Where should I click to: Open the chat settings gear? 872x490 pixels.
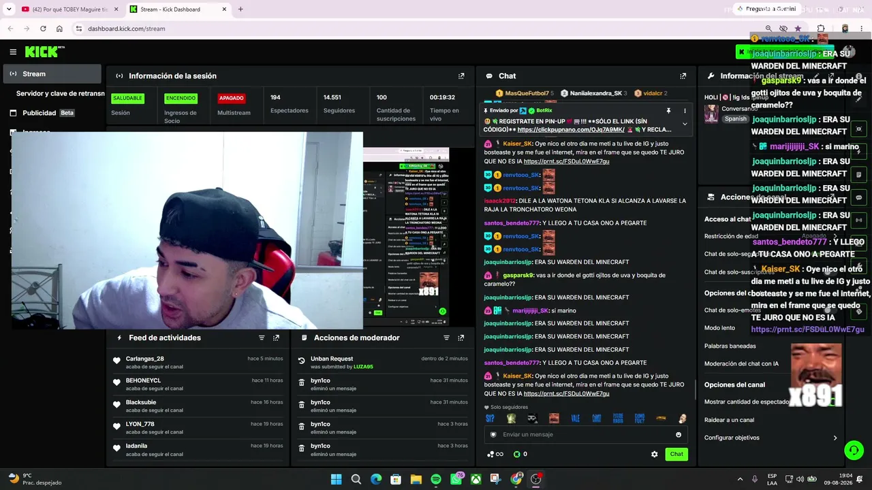[x=655, y=454]
